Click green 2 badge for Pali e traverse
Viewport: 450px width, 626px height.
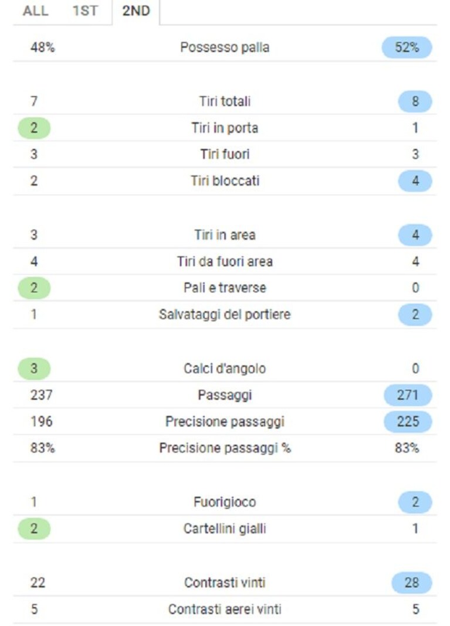coord(34,288)
